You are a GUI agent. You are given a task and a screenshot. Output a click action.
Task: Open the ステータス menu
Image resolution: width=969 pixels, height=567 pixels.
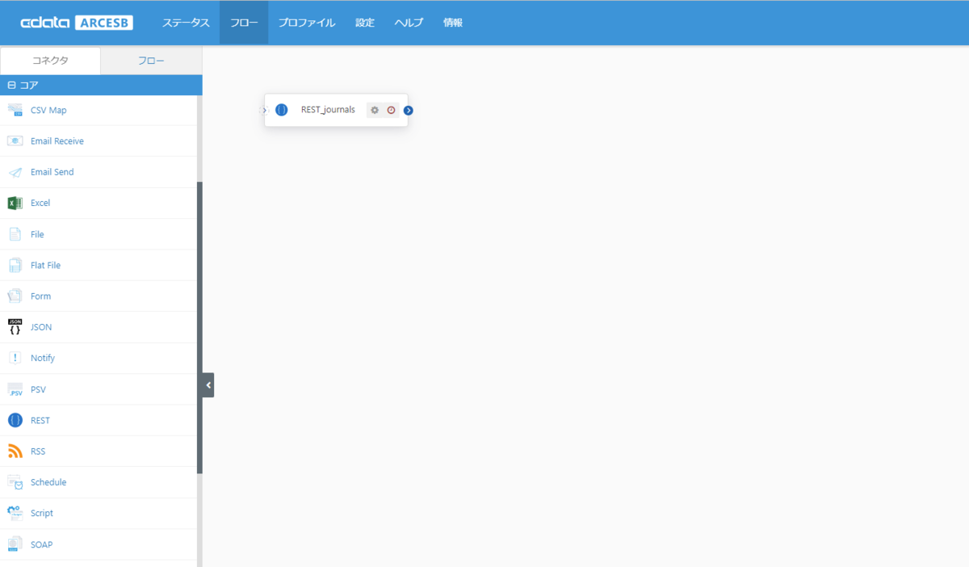[x=186, y=23]
